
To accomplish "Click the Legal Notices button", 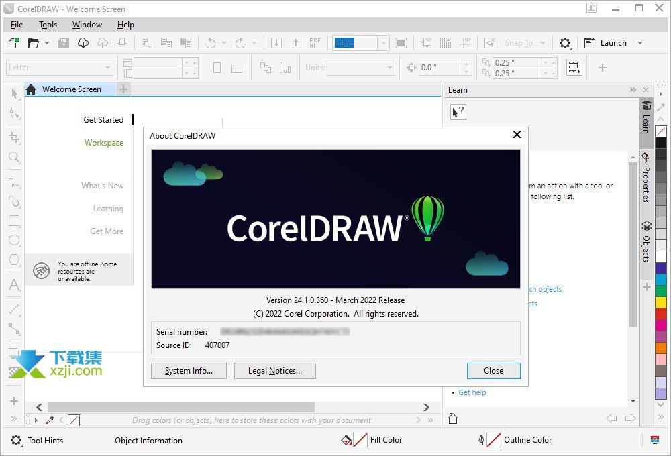I will tap(275, 371).
